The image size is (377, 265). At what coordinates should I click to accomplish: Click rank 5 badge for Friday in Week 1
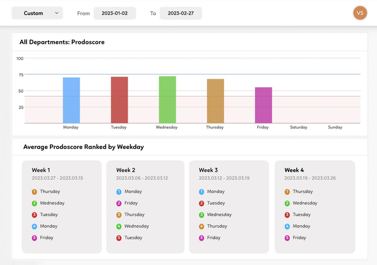(x=34, y=238)
